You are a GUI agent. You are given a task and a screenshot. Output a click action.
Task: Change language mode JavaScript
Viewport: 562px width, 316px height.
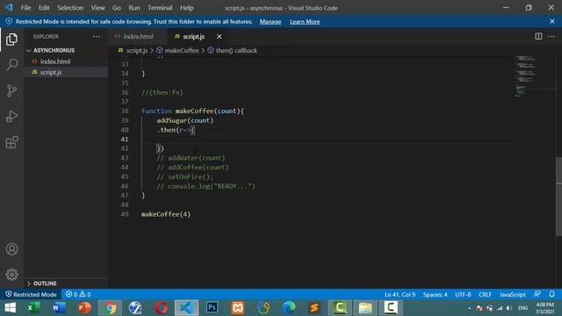513,295
